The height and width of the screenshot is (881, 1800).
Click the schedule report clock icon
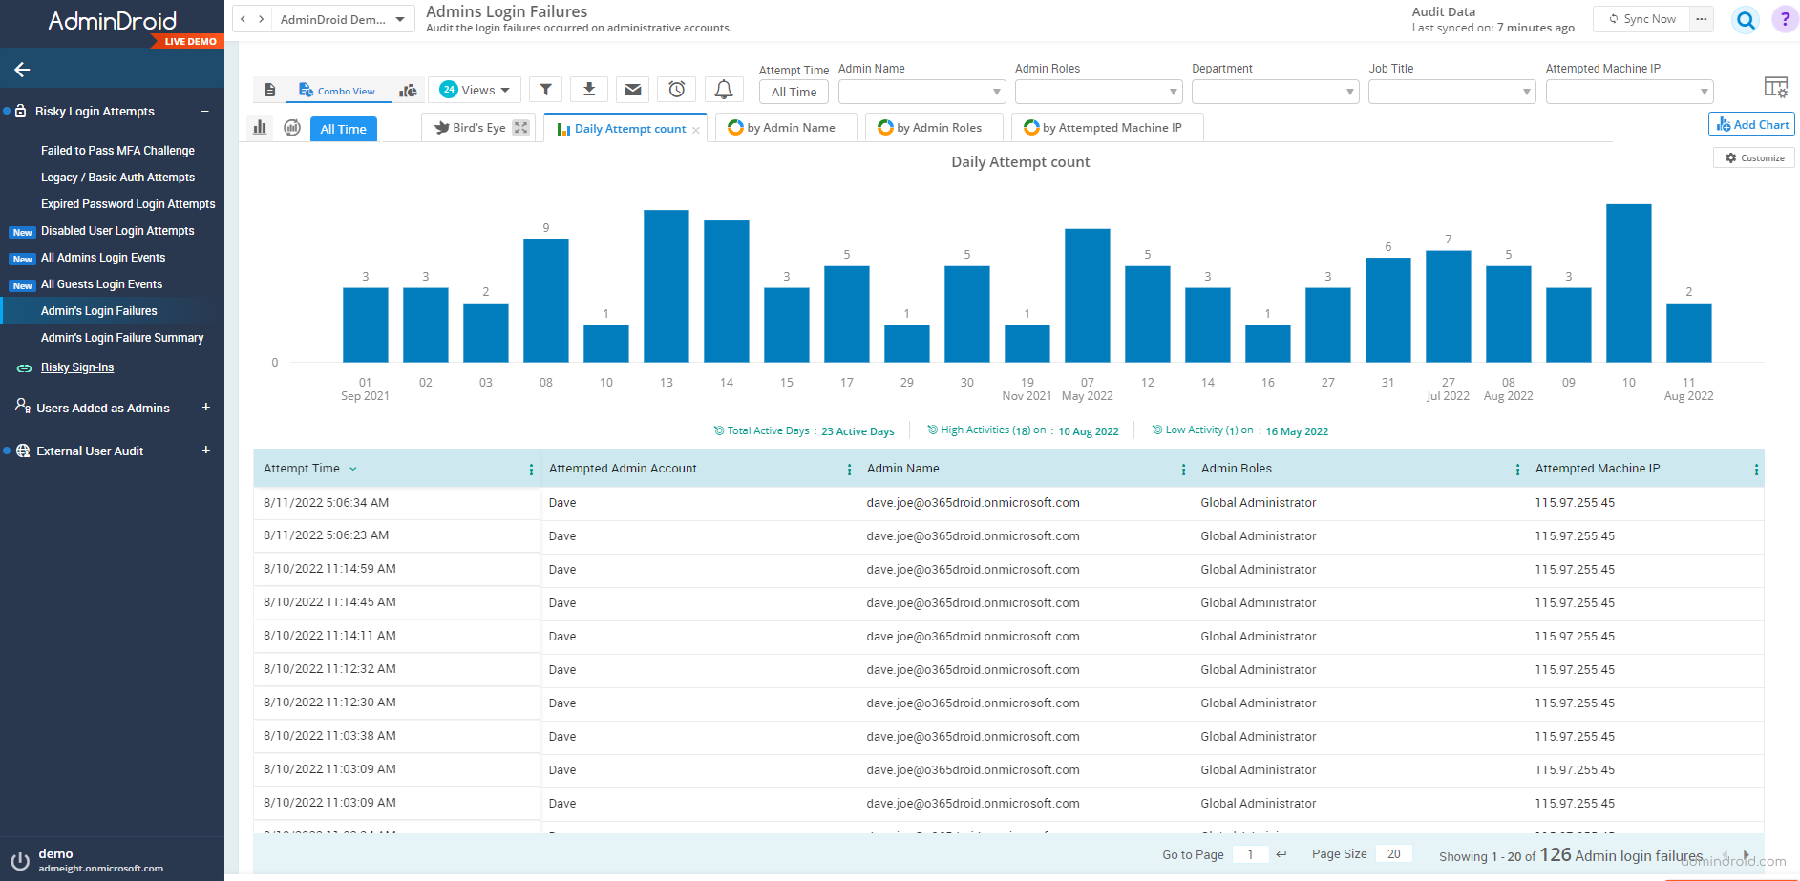[x=677, y=89]
